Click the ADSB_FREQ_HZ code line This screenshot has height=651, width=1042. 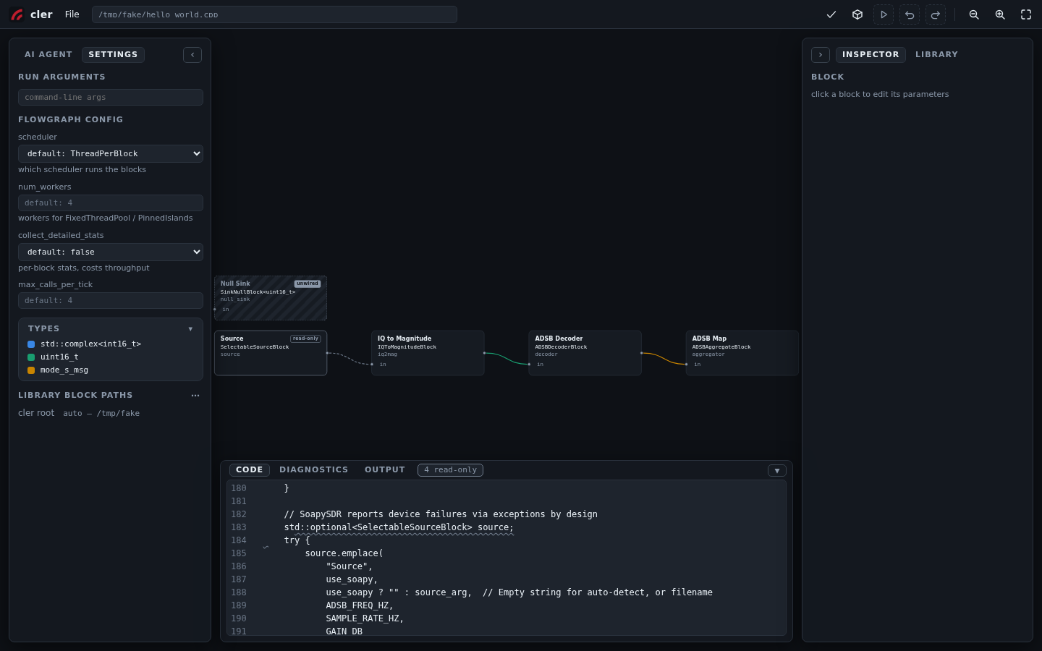pyautogui.click(x=360, y=605)
